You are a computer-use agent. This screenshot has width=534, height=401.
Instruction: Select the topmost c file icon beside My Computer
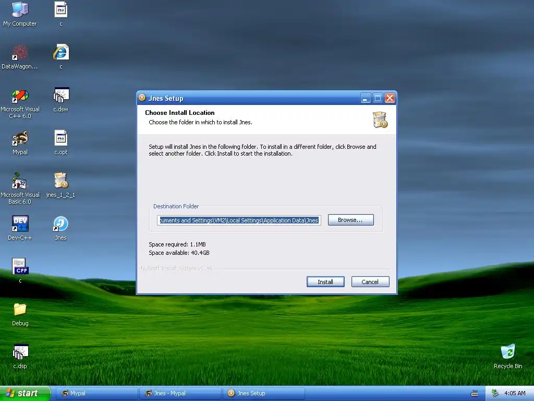coord(61,14)
